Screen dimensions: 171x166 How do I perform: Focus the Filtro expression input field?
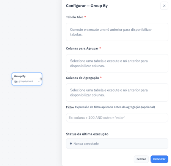[117, 118]
